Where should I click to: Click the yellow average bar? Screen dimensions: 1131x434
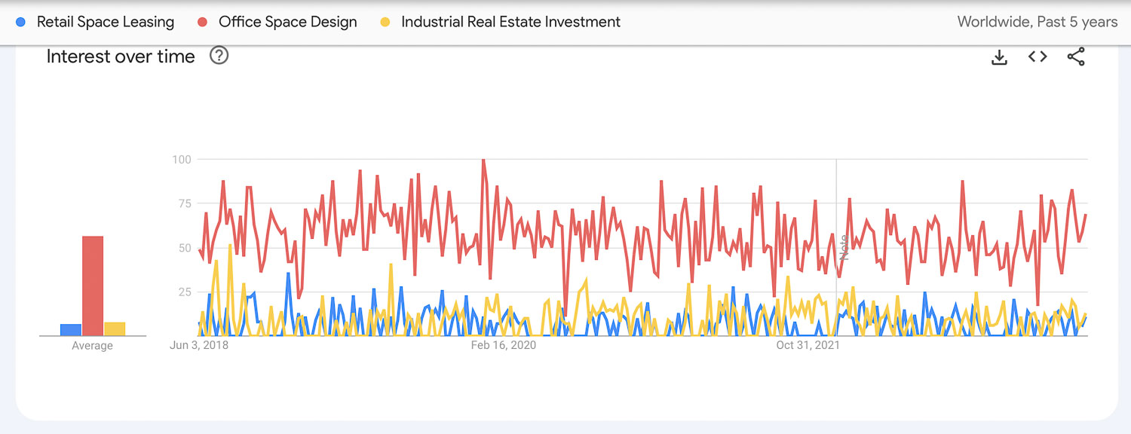(x=115, y=329)
